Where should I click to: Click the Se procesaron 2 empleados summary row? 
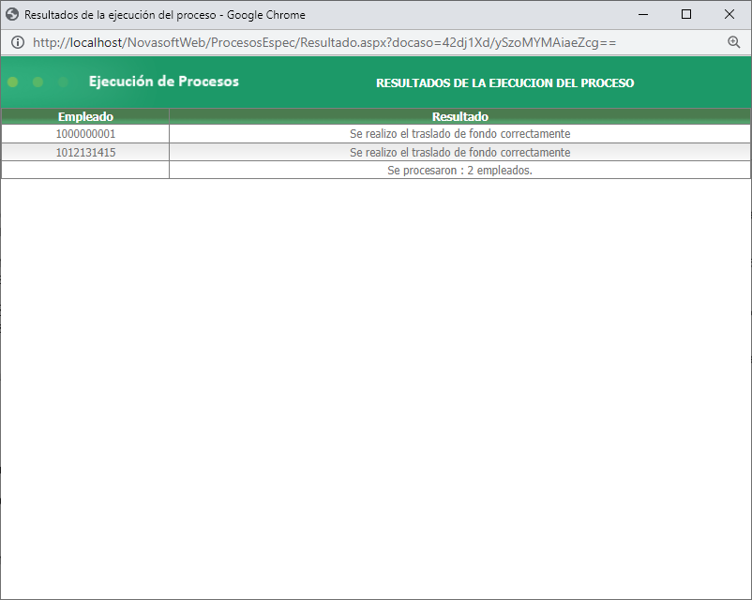tap(459, 170)
